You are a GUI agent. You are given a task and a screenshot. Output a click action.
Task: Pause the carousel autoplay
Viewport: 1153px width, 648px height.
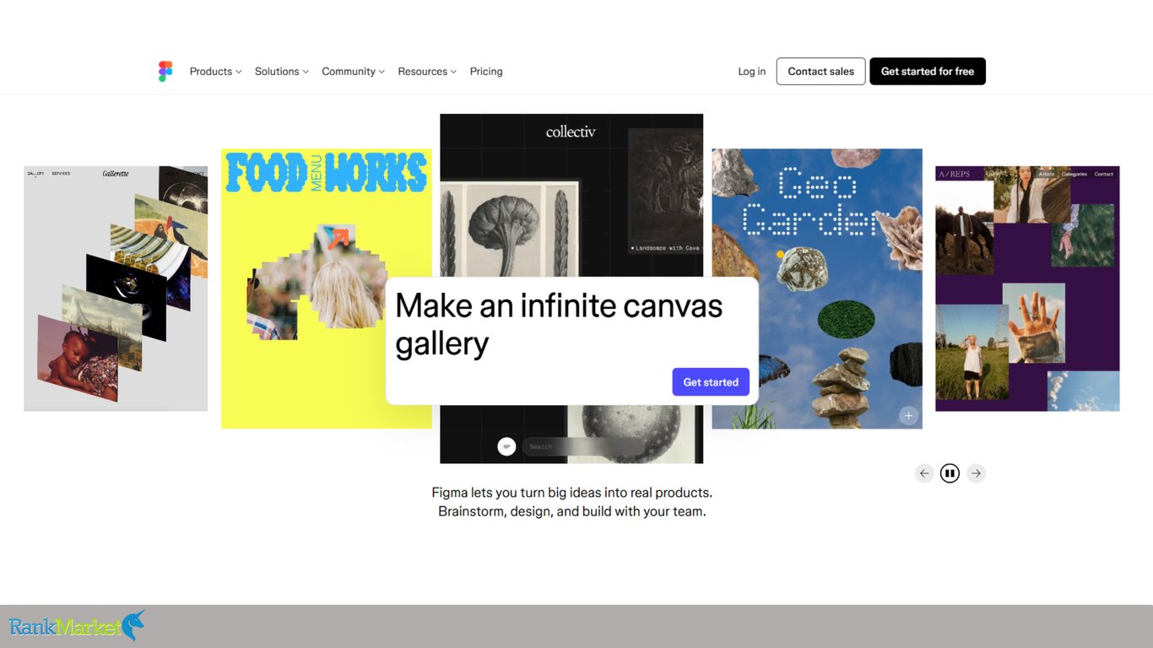(x=950, y=473)
